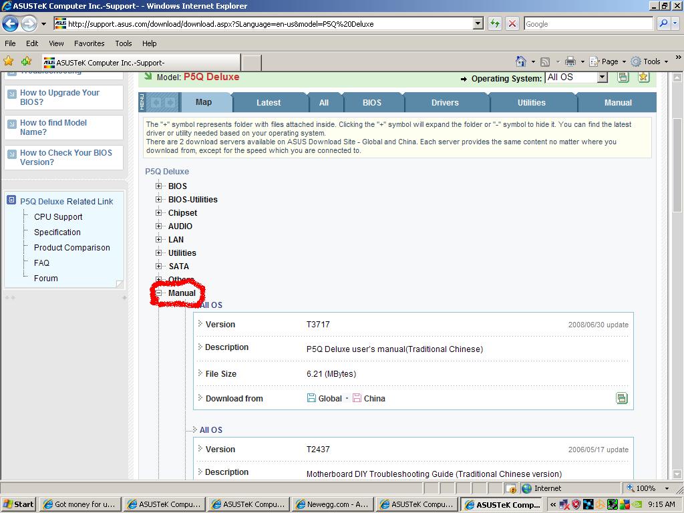Click the China download disk icon
Viewport: 684px width, 513px height.
coord(357,398)
